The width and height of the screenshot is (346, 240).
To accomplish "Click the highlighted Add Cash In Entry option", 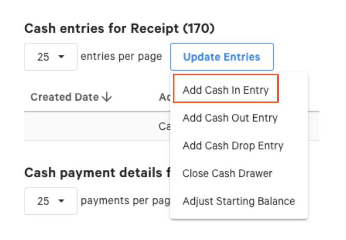I will click(226, 90).
